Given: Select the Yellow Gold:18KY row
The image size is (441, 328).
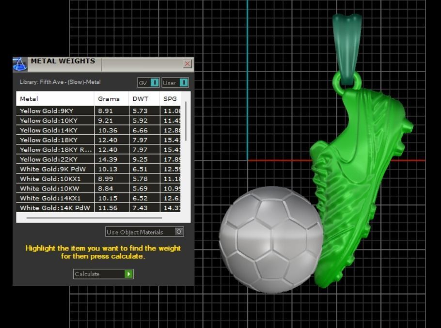Looking at the screenshot, I should tap(98, 140).
